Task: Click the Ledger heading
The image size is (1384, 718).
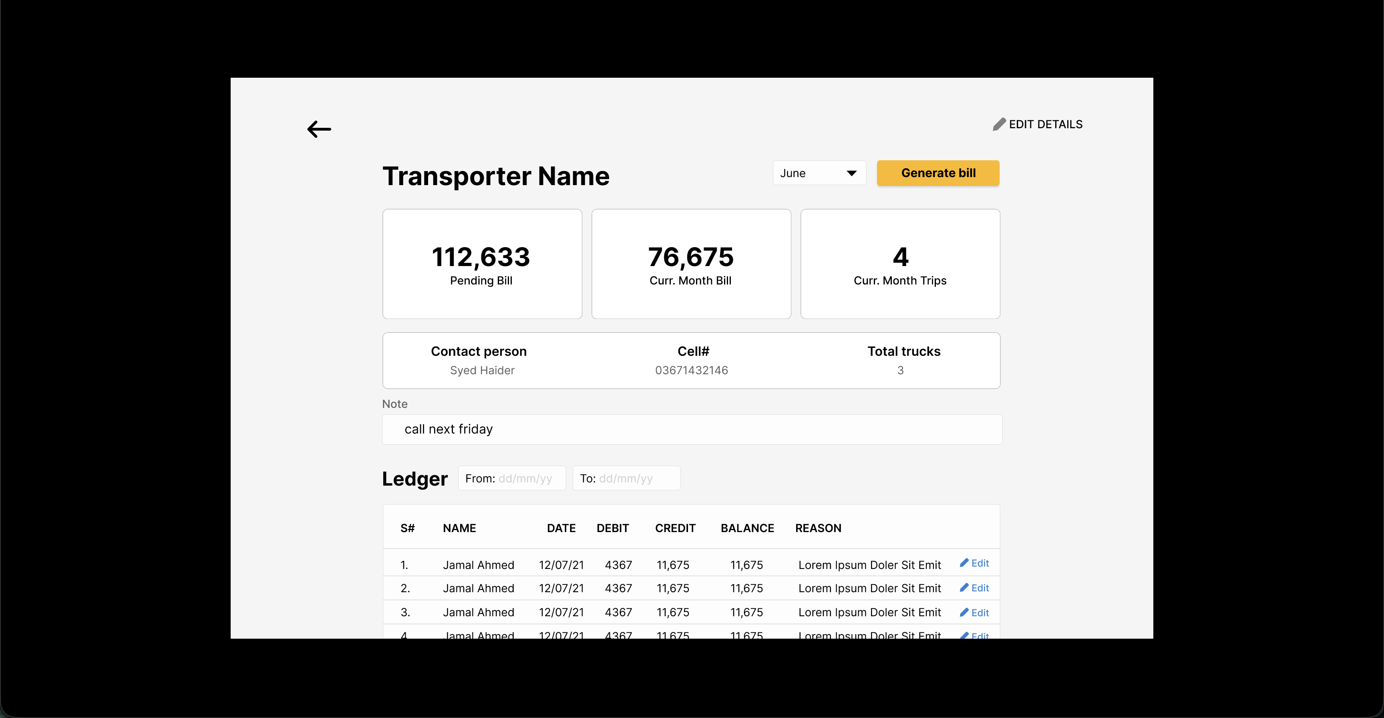Action: point(415,479)
